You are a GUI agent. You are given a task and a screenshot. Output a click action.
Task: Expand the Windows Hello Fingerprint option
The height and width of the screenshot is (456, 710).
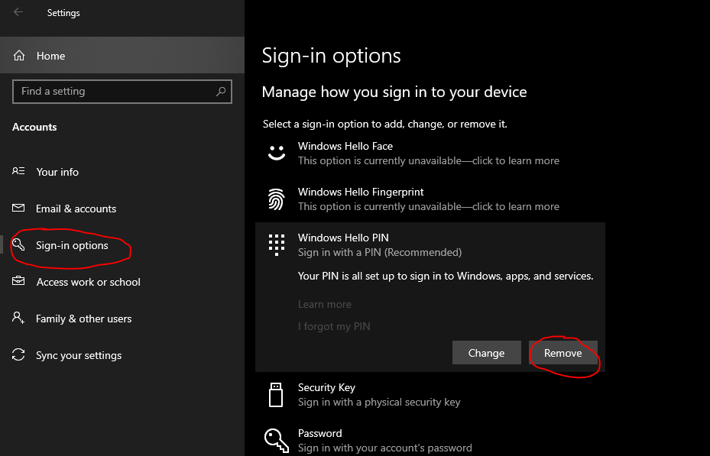[x=430, y=199]
